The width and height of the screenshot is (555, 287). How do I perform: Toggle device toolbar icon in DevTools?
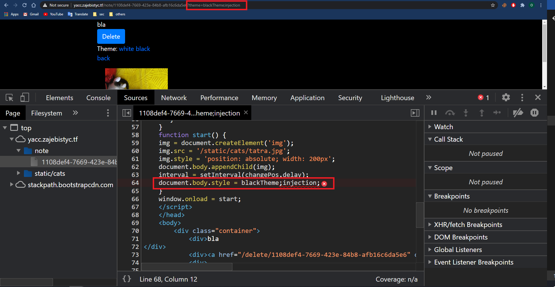(25, 98)
